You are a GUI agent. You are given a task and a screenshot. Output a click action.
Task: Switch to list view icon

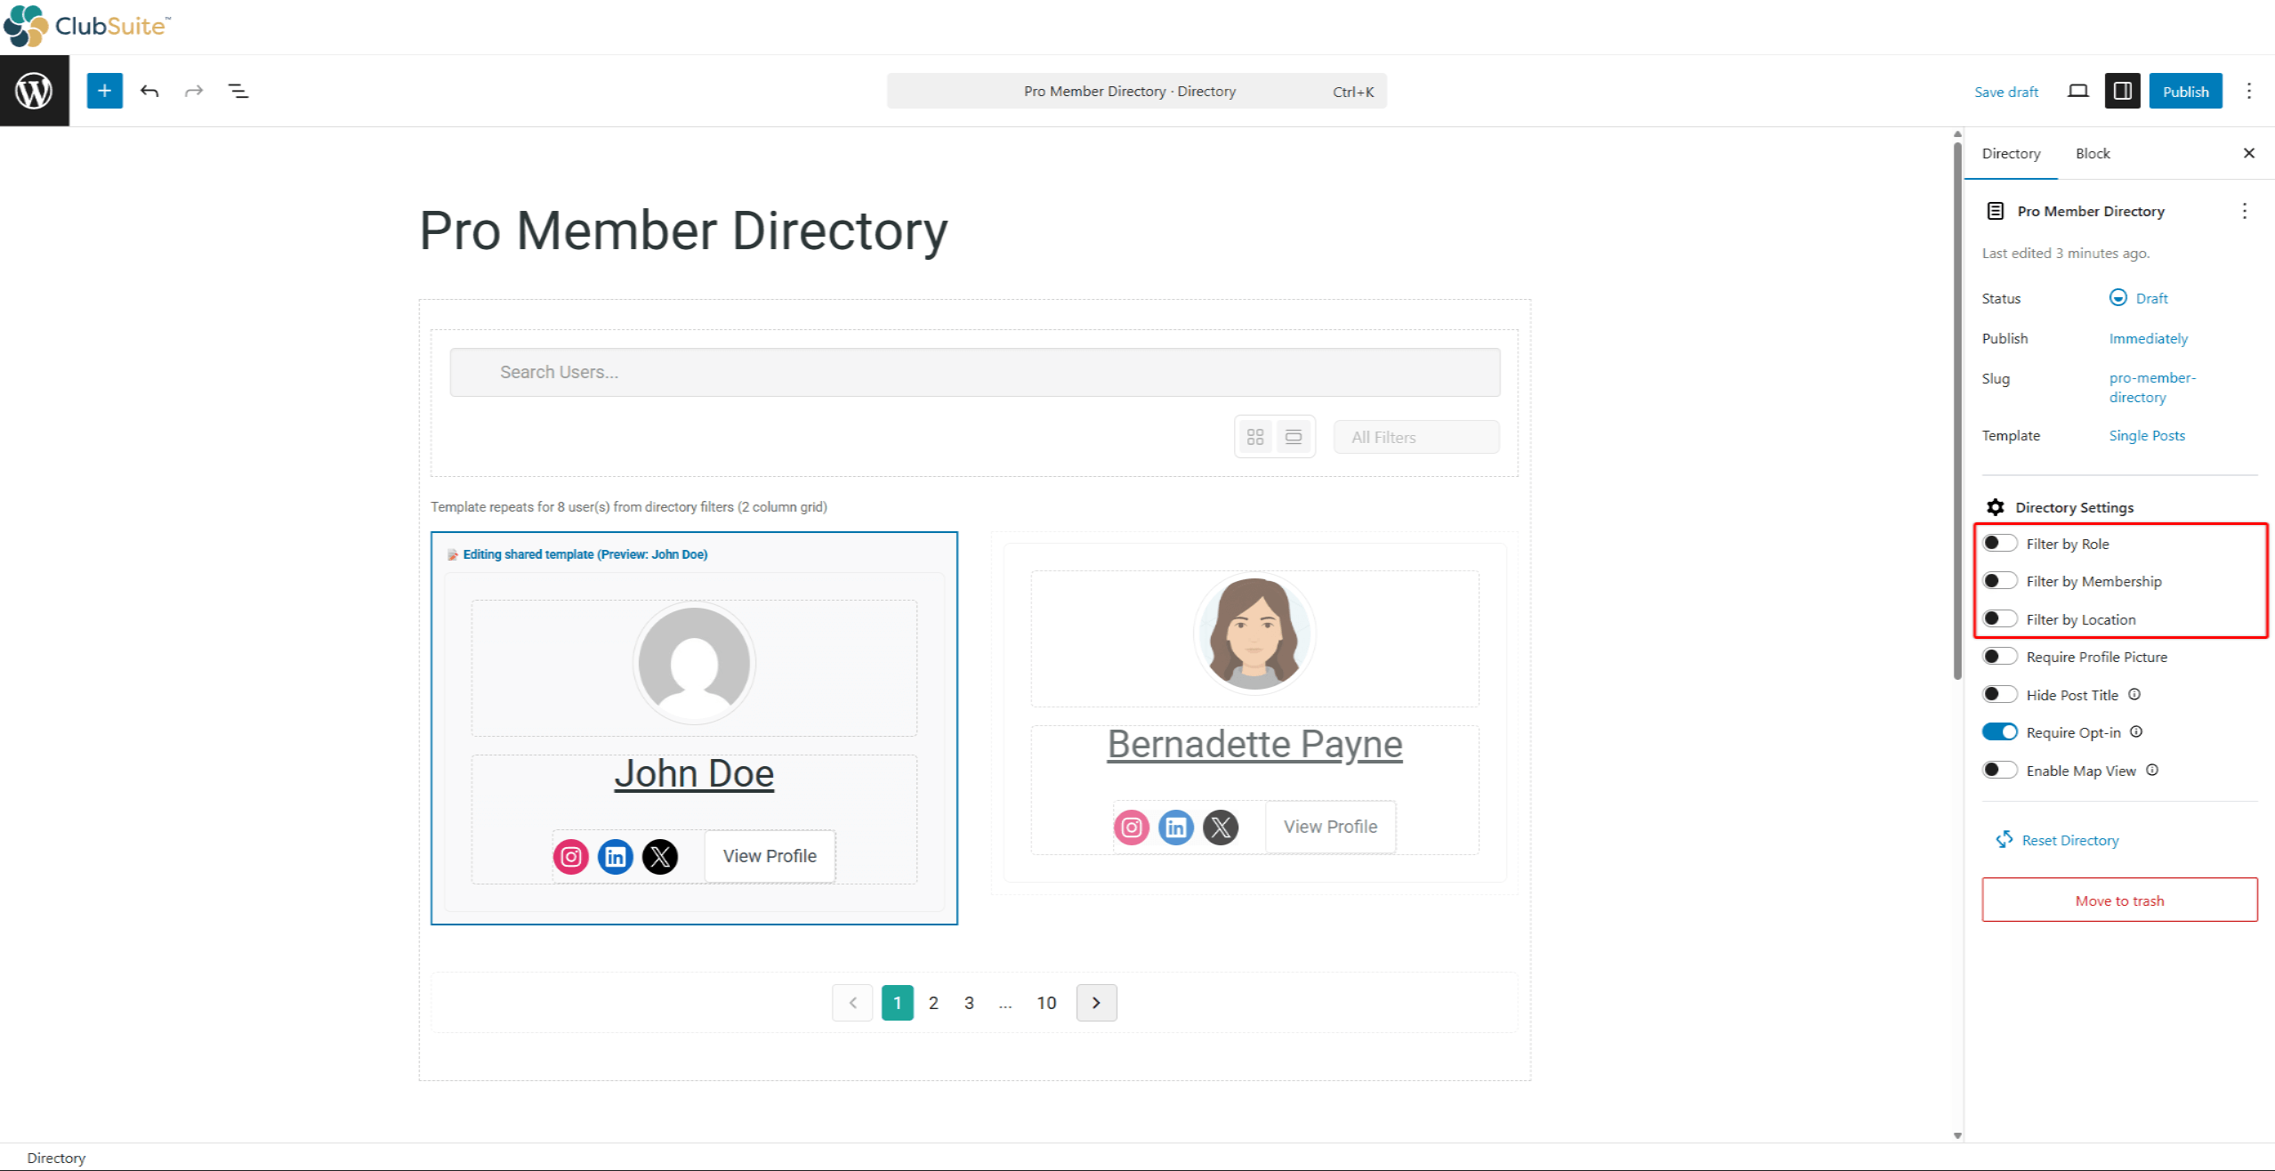point(1294,437)
